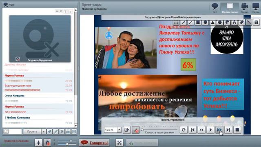Select the eraser tool in drawing toolbar

pos(242,22)
